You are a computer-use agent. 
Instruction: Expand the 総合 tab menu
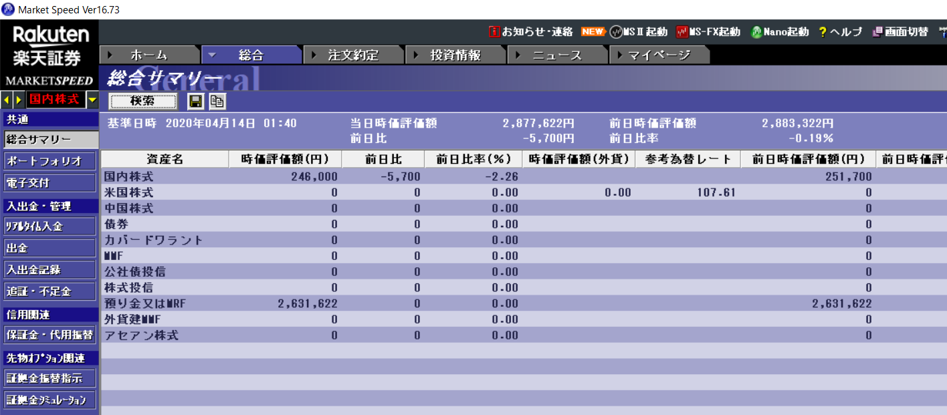[211, 55]
